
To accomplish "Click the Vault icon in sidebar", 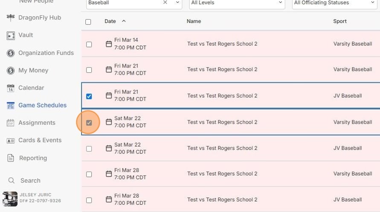I will (x=11, y=36).
